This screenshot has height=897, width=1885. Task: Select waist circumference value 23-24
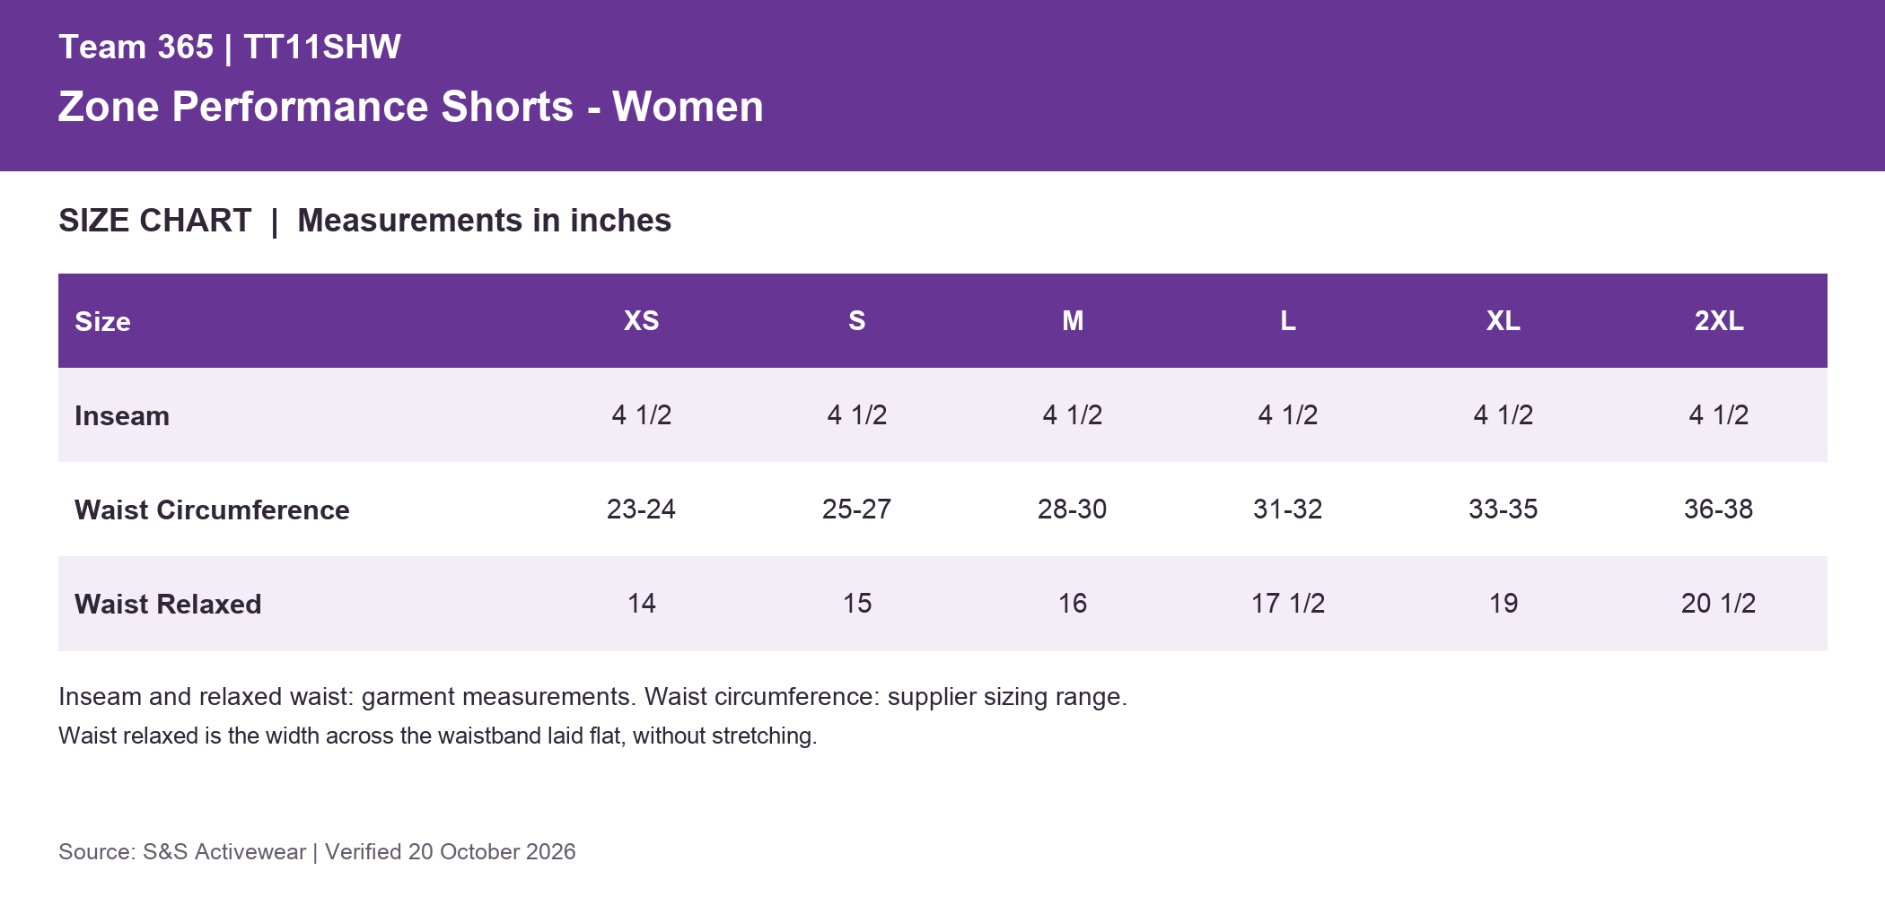pos(641,509)
